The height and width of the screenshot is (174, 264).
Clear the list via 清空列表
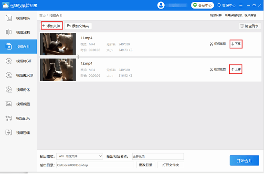tap(250, 26)
